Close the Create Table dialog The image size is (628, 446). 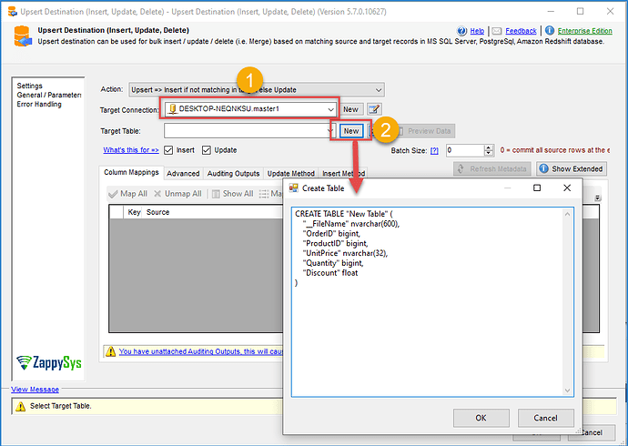(567, 188)
